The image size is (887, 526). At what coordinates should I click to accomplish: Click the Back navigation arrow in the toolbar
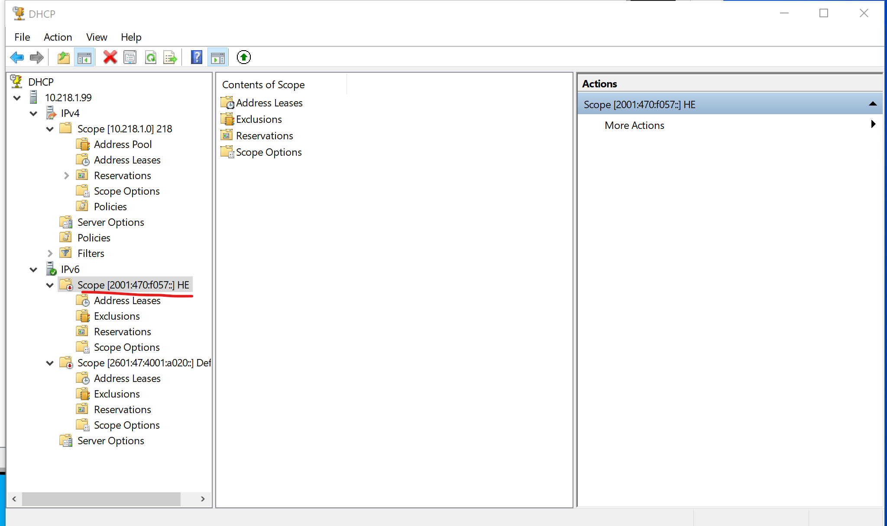(17, 57)
